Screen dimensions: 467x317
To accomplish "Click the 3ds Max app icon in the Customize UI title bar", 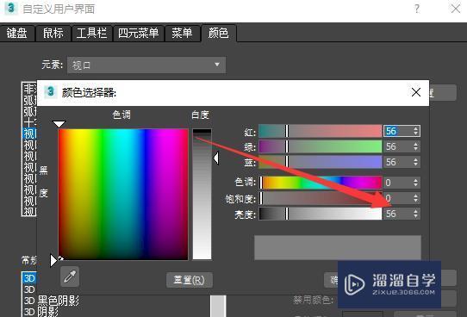I will pos(11,8).
